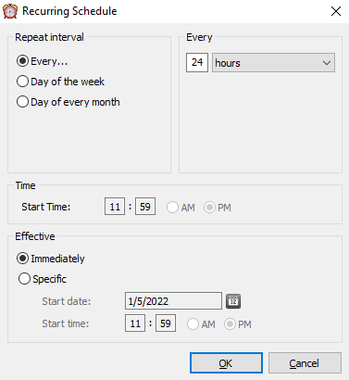The width and height of the screenshot is (349, 380).
Task: Click the Start date field showing 1/5/2022
Action: click(173, 301)
